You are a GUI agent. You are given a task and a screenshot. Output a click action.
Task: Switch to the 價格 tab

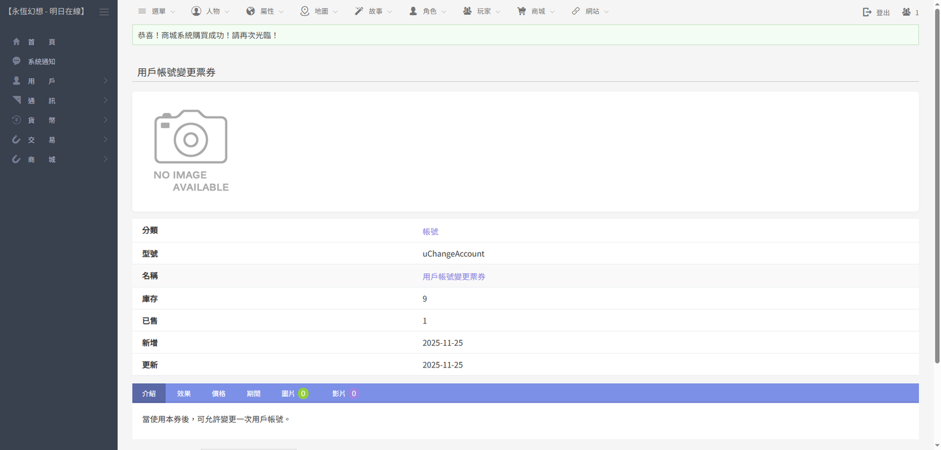pos(218,394)
